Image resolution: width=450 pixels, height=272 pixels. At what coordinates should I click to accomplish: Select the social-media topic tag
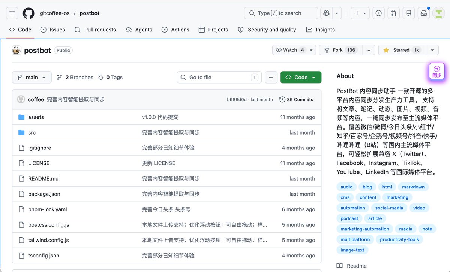[389, 208]
